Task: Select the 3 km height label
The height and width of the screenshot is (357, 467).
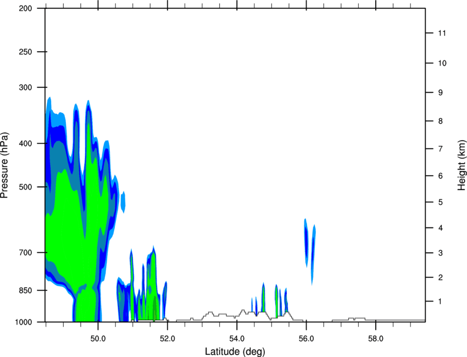Action: [441, 253]
